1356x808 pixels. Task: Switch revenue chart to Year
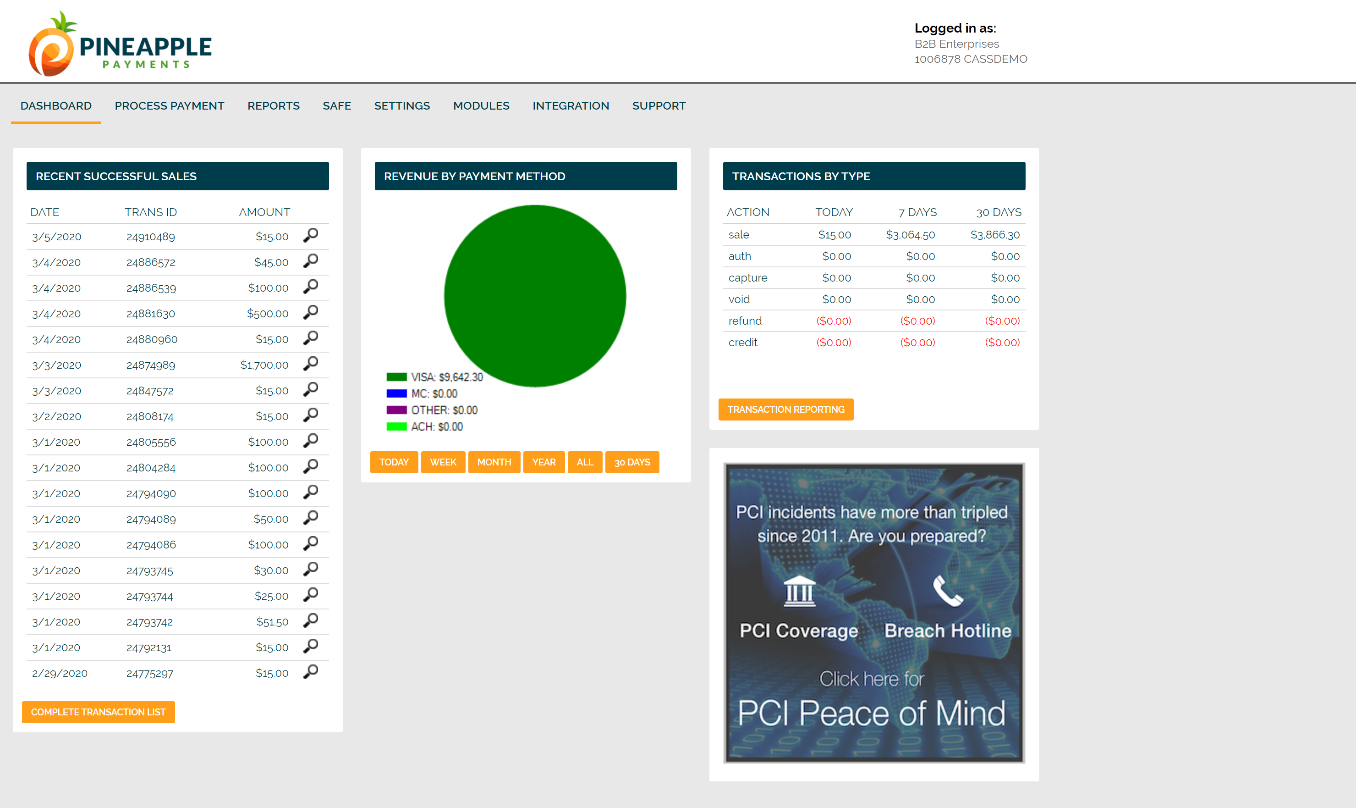[x=543, y=462]
